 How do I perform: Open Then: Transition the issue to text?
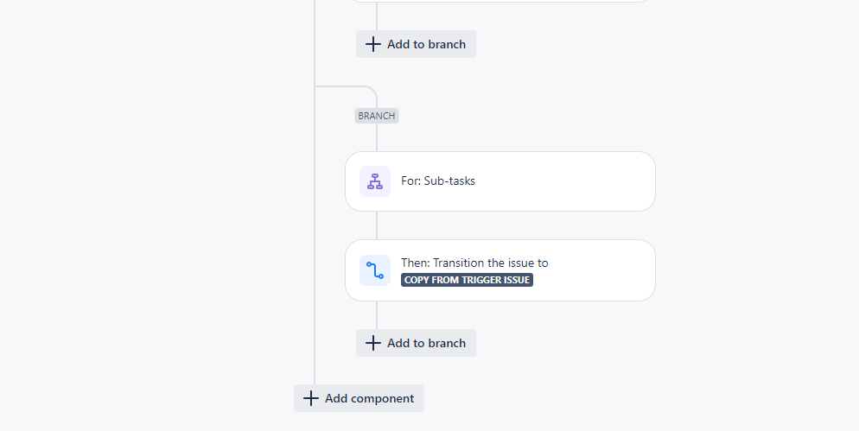coord(474,263)
